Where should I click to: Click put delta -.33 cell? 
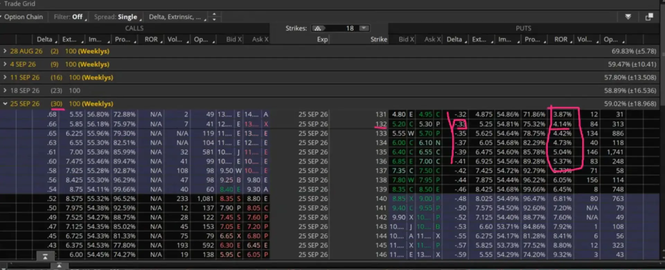click(460, 124)
